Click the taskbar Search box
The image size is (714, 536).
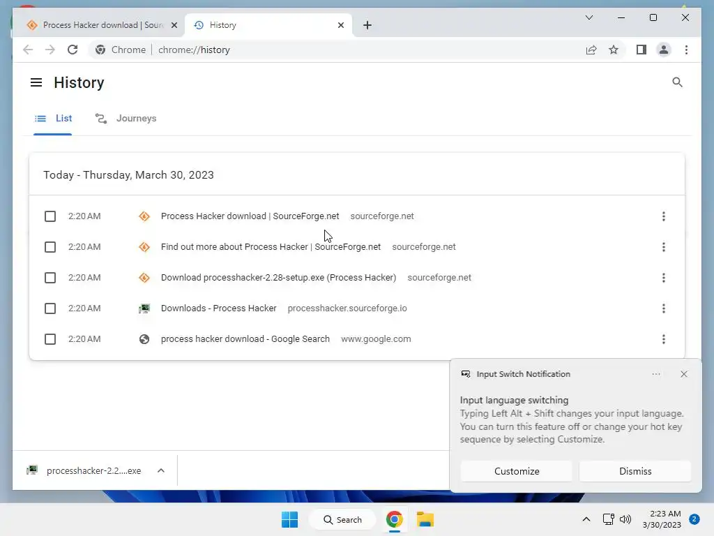point(342,519)
